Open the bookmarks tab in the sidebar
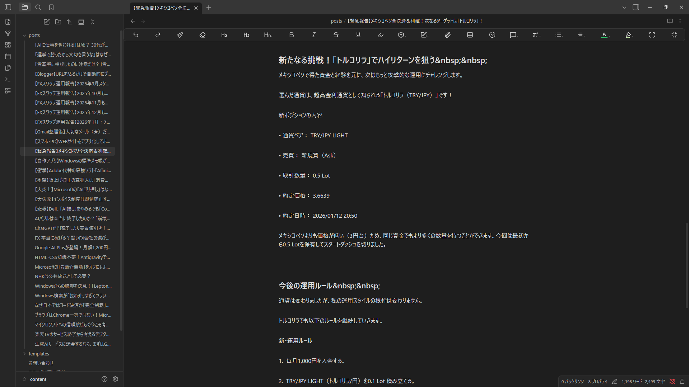The image size is (689, 387). tap(51, 7)
